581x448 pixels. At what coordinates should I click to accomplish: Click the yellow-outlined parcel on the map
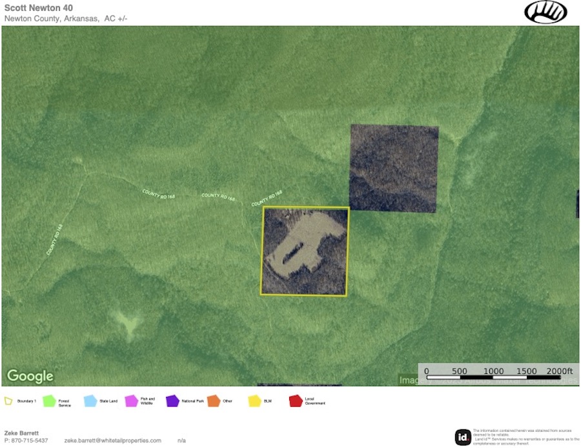[305, 251]
